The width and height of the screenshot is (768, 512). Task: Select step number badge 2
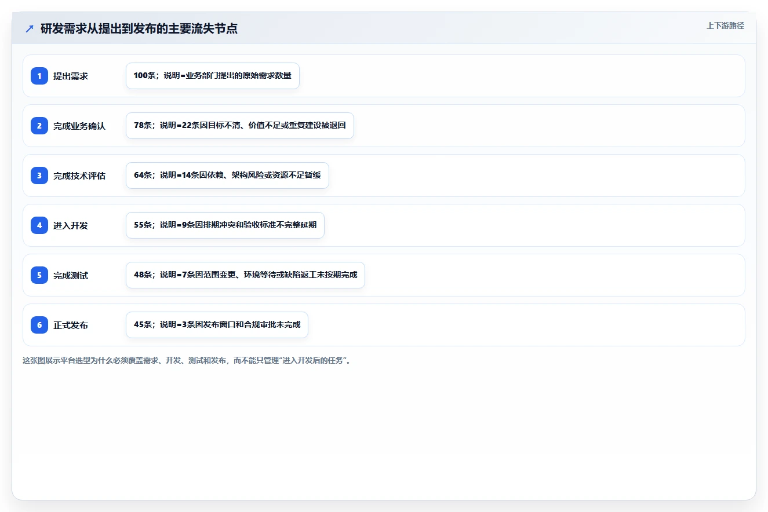[x=39, y=126]
